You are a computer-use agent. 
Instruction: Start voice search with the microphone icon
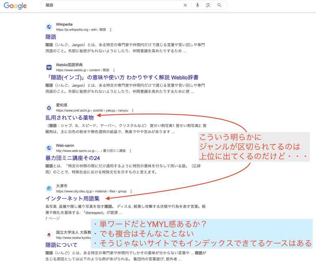[x=198, y=5]
